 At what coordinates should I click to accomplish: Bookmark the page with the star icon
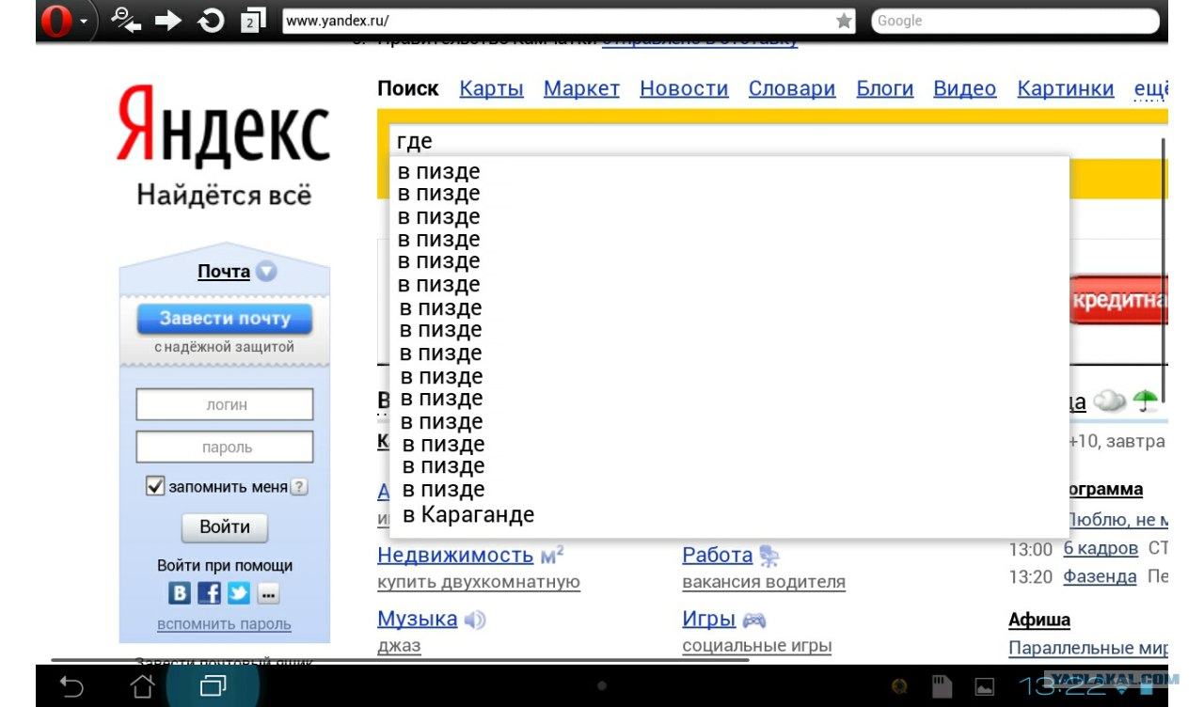(x=844, y=21)
